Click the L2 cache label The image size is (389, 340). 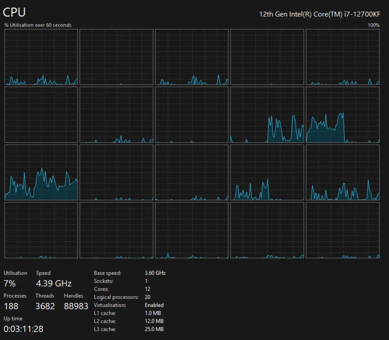pos(105,321)
